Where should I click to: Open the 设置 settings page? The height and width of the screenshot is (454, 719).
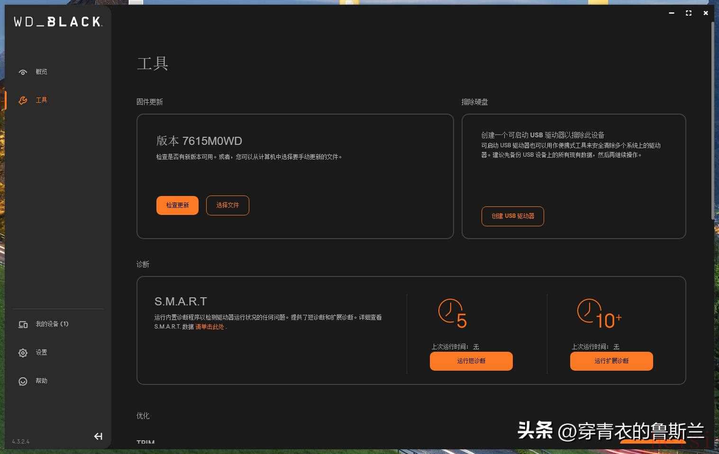[x=42, y=353]
